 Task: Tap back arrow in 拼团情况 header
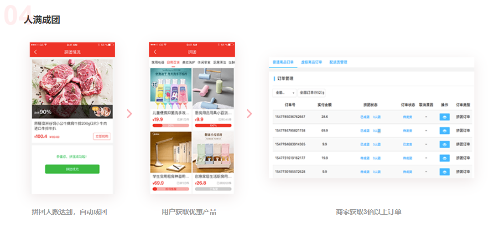35,52
